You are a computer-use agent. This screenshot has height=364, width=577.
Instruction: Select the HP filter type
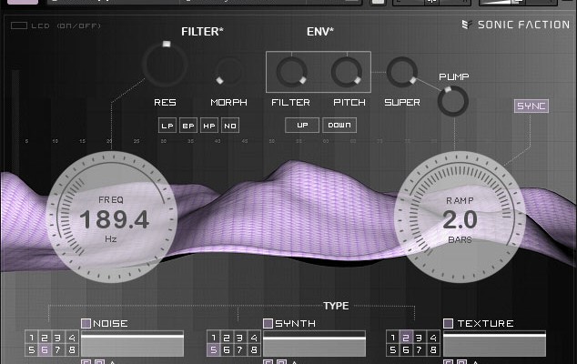209,126
